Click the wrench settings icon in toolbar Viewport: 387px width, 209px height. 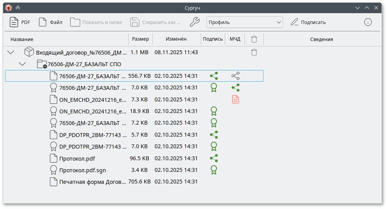[194, 22]
